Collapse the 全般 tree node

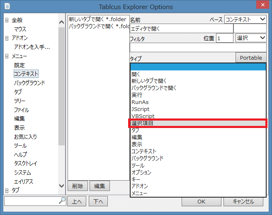click(x=7, y=20)
